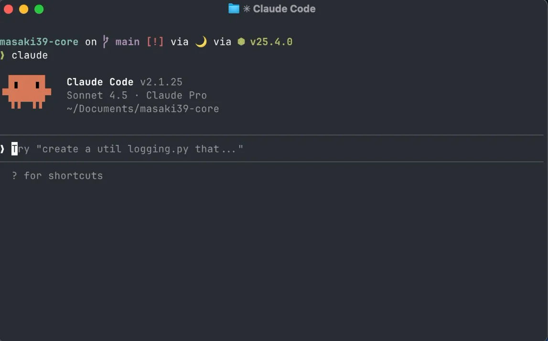Click the folder icon in the title bar
Viewport: 548px width, 341px height.
(x=234, y=9)
